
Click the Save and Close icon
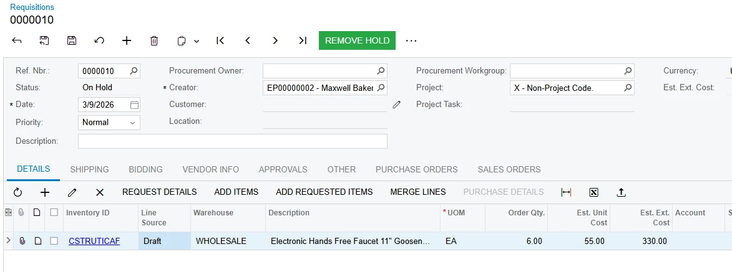(44, 40)
